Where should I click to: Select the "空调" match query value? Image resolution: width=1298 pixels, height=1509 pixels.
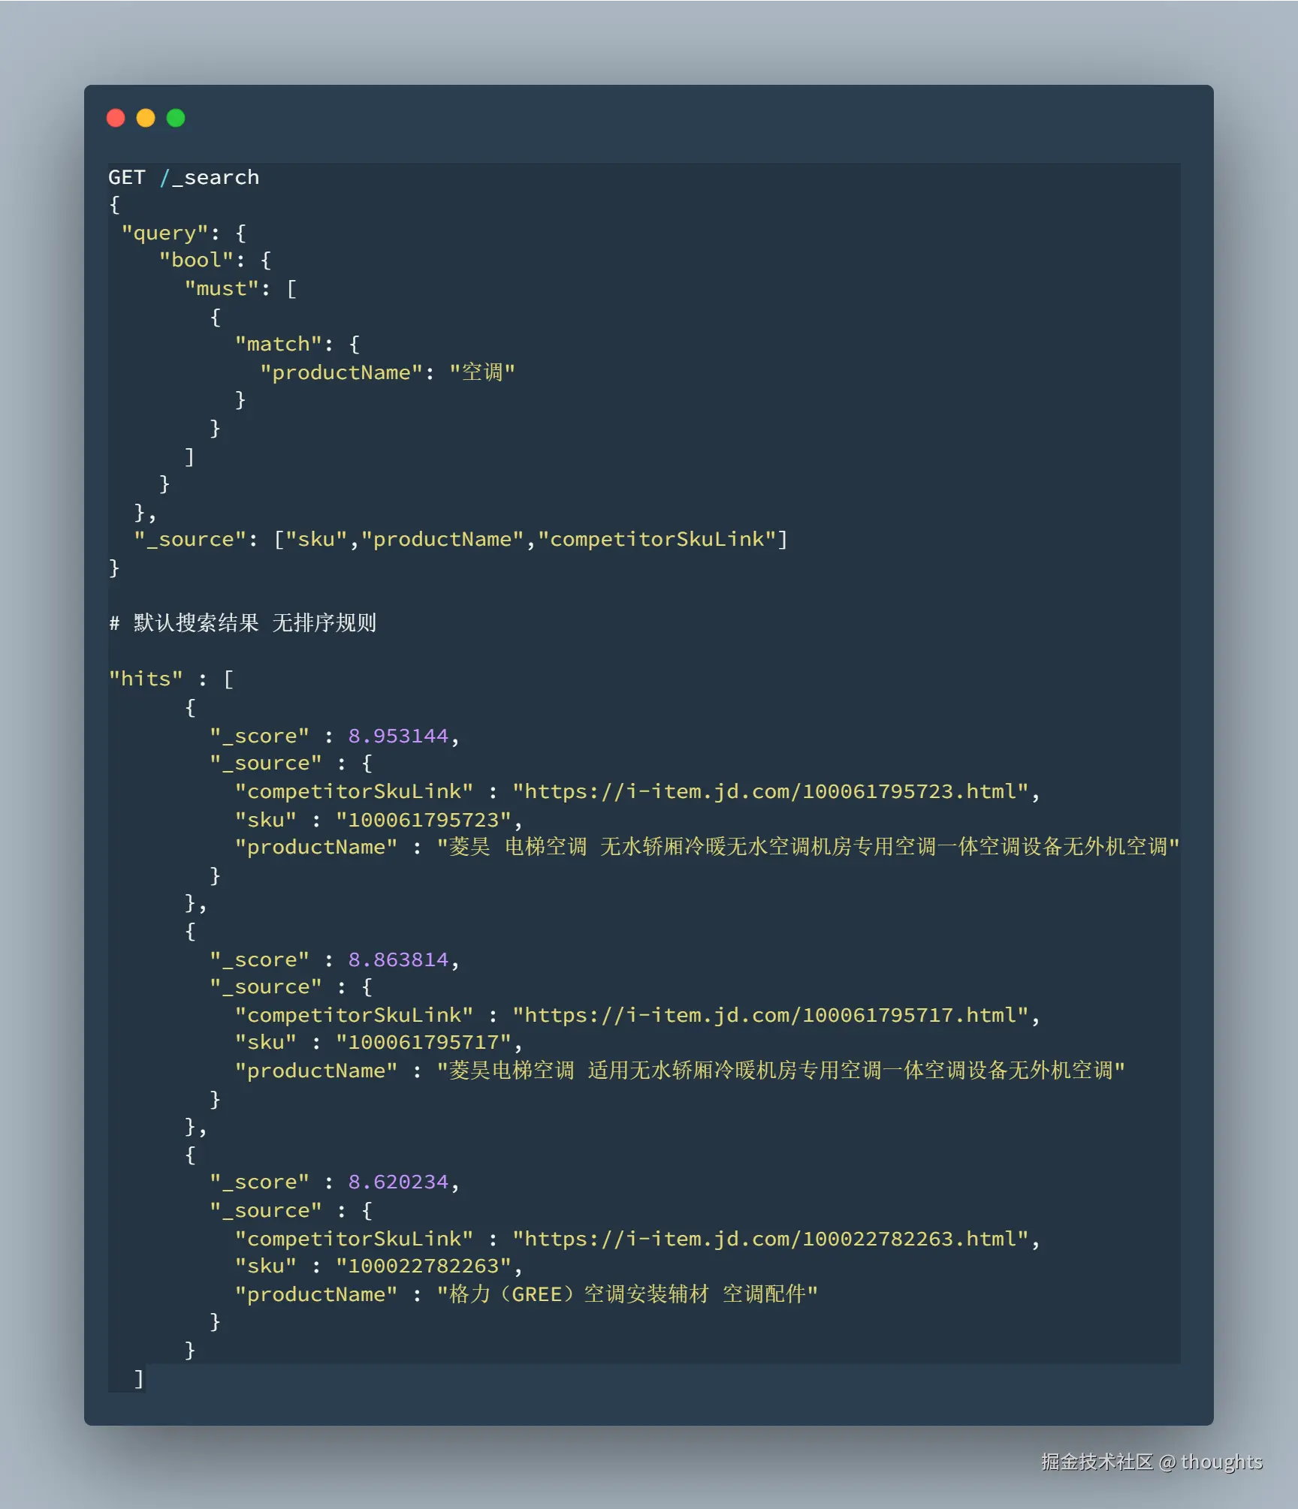pyautogui.click(x=481, y=372)
